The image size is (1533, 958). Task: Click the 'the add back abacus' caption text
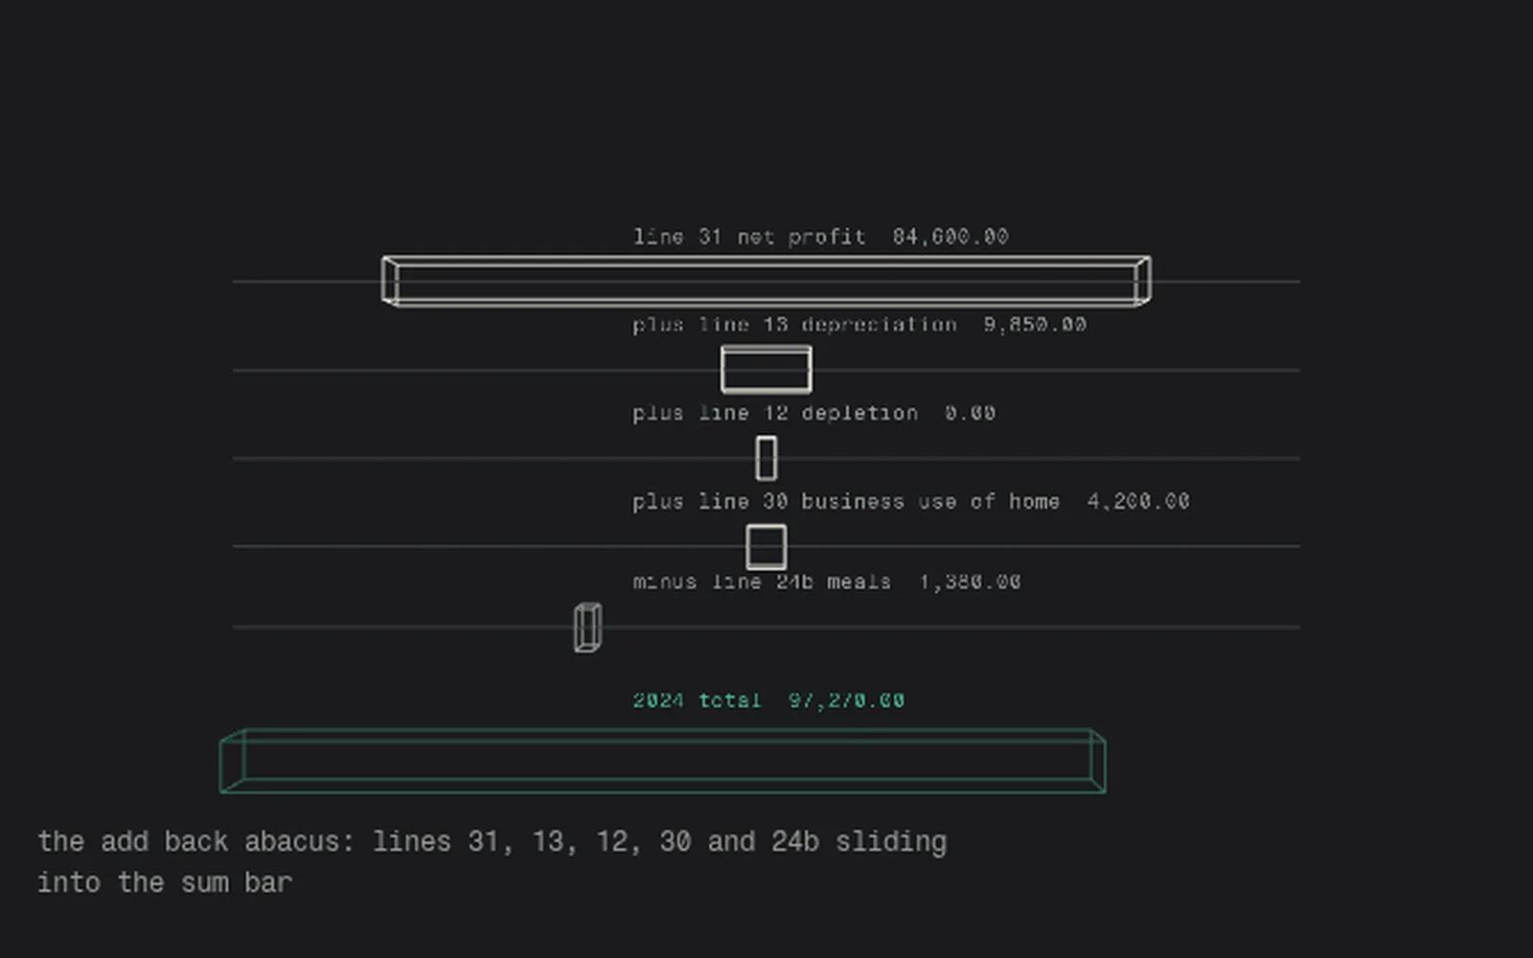(x=492, y=862)
